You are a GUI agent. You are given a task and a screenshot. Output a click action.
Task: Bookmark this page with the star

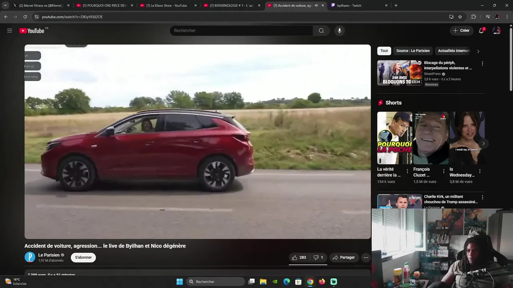point(460,17)
